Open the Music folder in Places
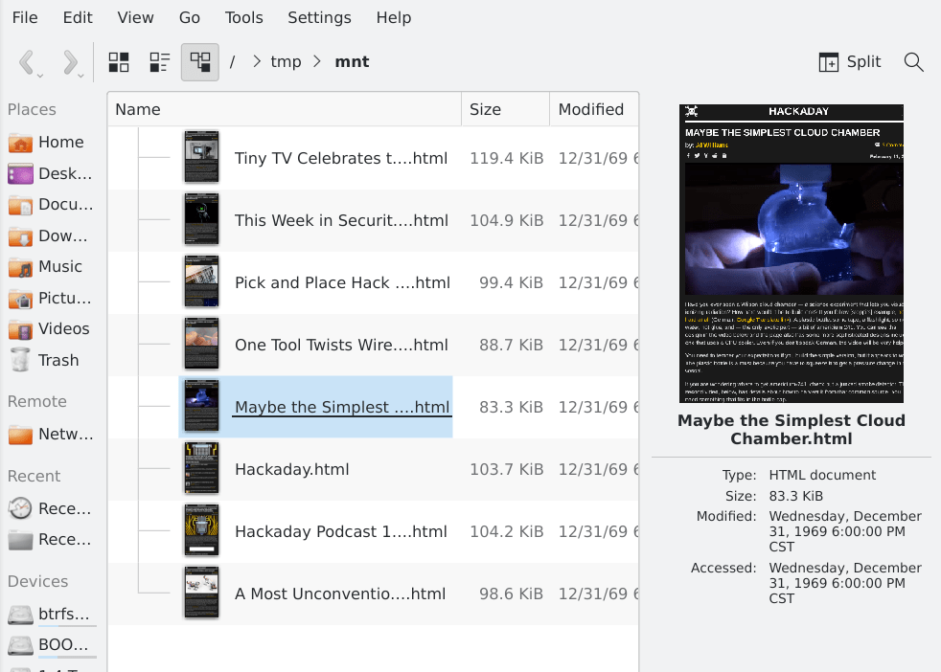 (x=59, y=266)
